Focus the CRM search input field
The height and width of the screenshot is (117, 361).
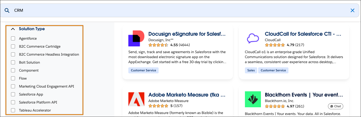point(180,10)
